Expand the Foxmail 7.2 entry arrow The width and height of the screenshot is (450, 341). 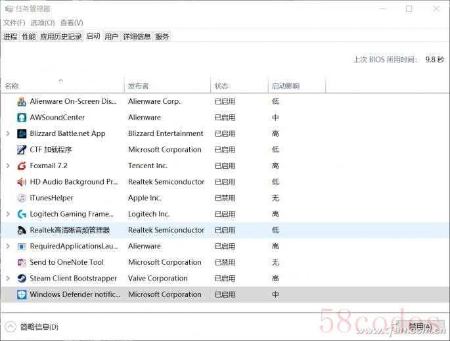tap(8, 166)
